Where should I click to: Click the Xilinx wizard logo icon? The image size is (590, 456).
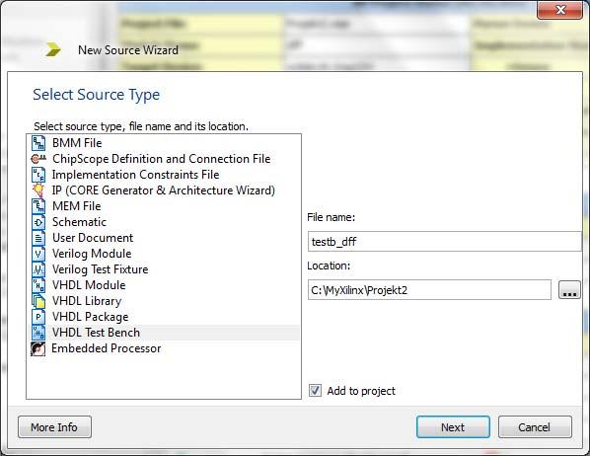(53, 49)
